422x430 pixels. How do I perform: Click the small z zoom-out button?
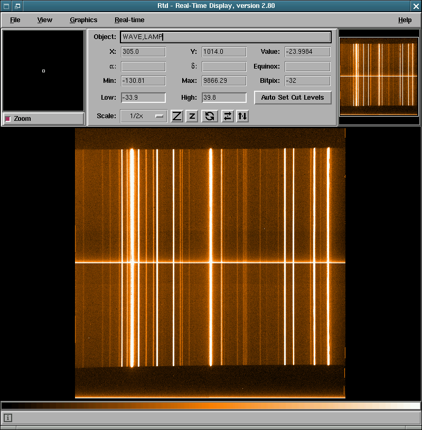tap(192, 116)
